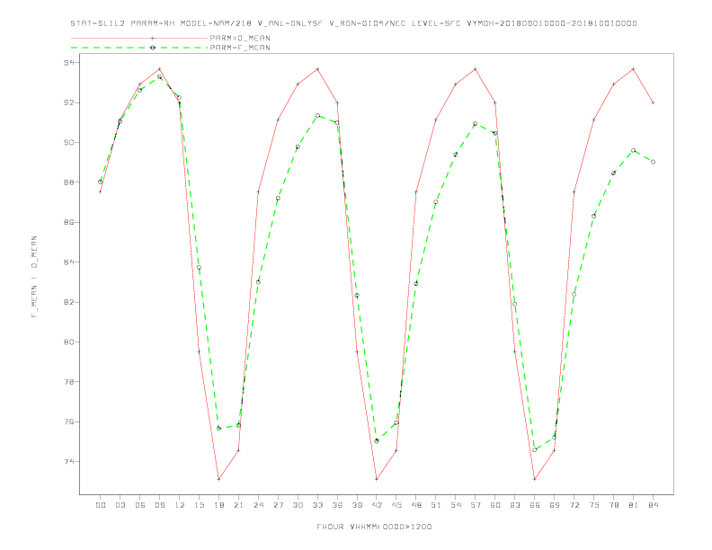Click the 18 forecast hour x-axis label
Viewport: 712px width, 550px height.
218,505
